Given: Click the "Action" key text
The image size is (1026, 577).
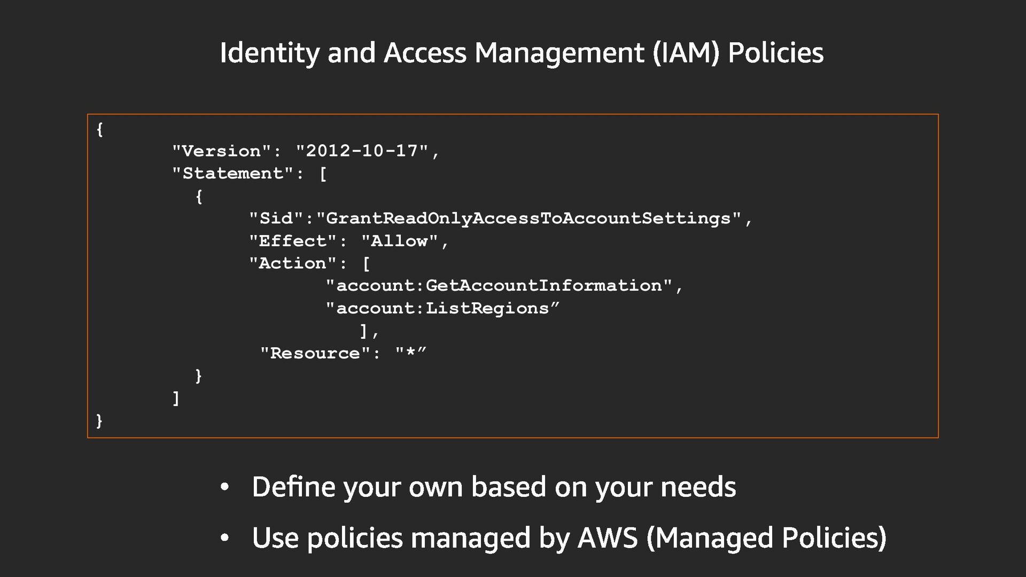Looking at the screenshot, I should (292, 263).
